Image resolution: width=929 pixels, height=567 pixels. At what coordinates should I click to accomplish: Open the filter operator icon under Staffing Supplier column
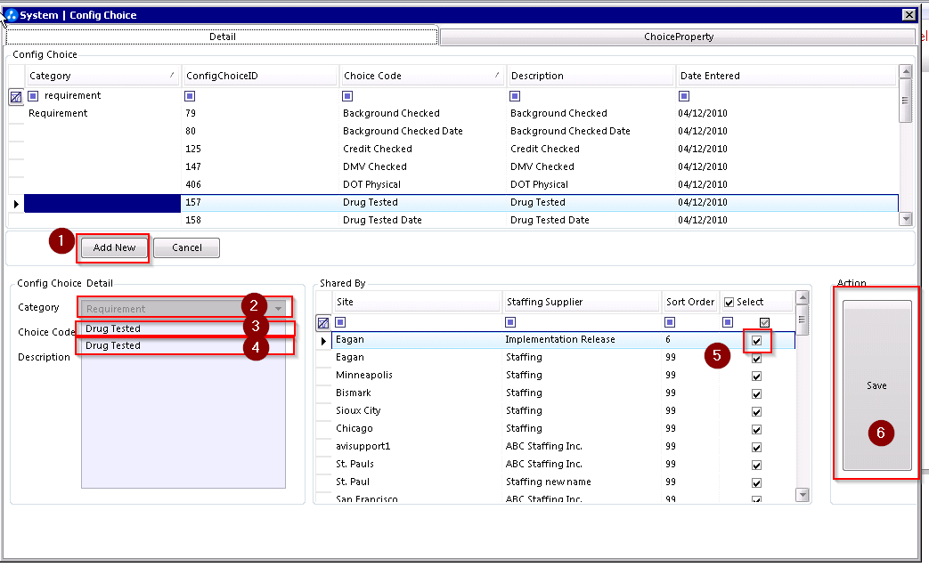point(510,322)
